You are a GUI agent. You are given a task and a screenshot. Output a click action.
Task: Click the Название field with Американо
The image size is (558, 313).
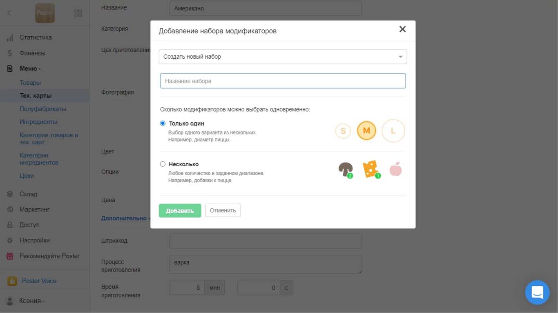pos(265,8)
